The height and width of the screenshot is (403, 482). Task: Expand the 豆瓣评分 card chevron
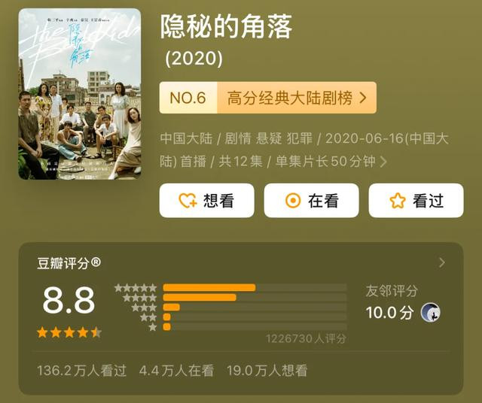(x=442, y=262)
